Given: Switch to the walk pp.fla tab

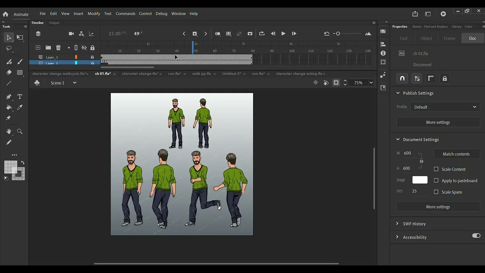Looking at the screenshot, I should point(201,74).
